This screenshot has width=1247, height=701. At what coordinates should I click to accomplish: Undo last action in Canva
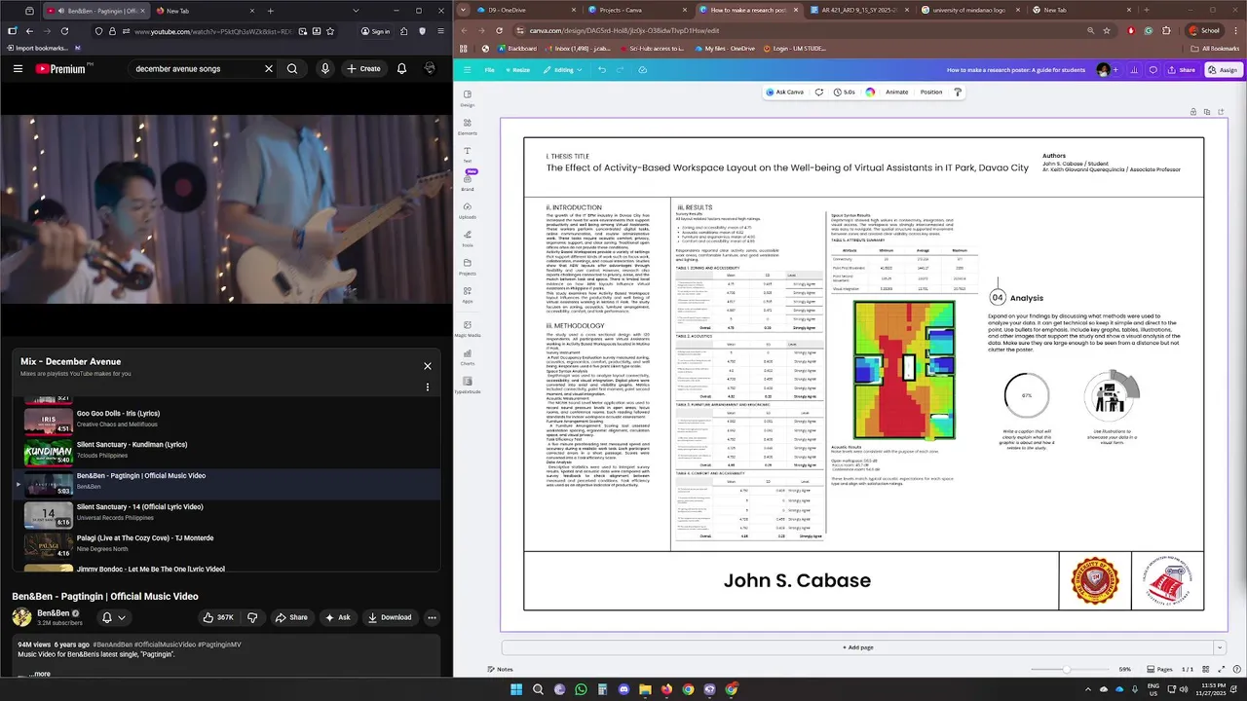coord(602,70)
